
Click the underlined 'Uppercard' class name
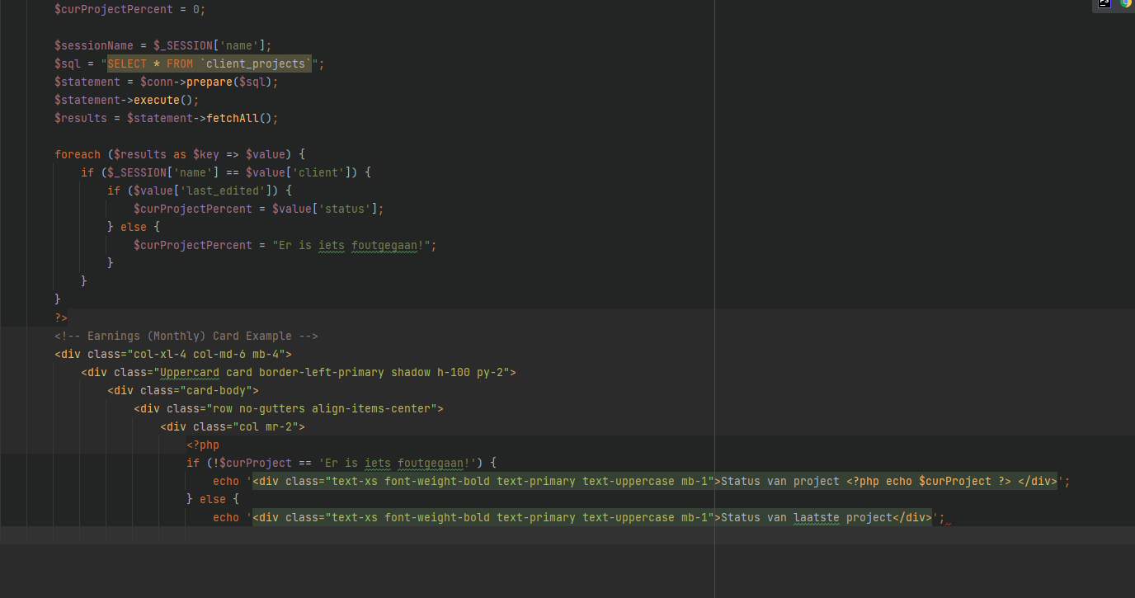pos(189,372)
